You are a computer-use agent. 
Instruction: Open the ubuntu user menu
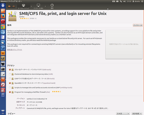(x=136, y=1)
